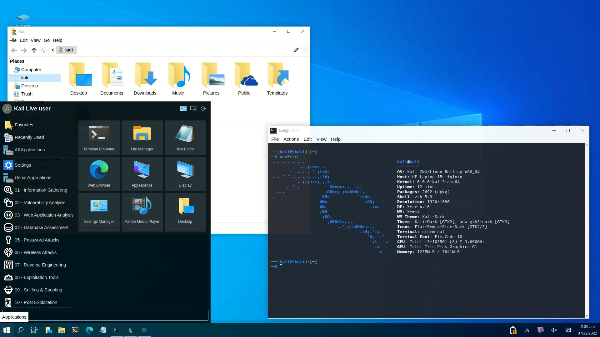Expand the 08 - Exploitation Tools category
The width and height of the screenshot is (600, 337).
point(37,277)
